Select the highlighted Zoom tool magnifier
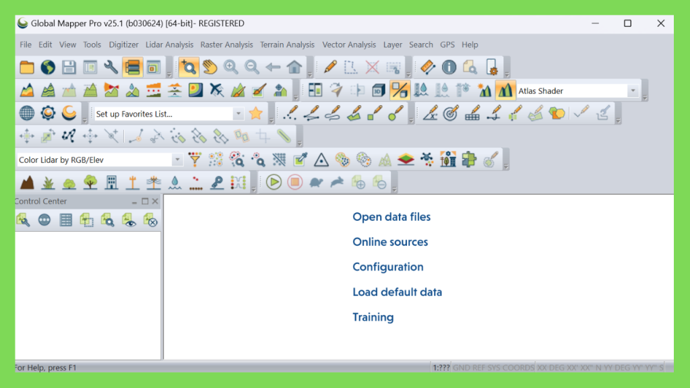The height and width of the screenshot is (388, 690). (x=189, y=67)
